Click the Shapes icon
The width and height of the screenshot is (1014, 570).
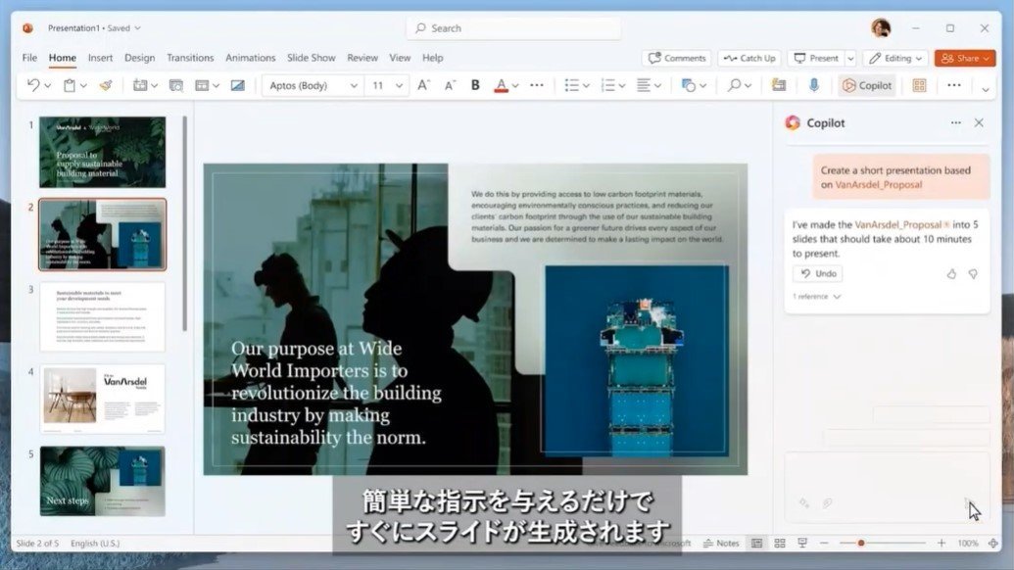689,85
